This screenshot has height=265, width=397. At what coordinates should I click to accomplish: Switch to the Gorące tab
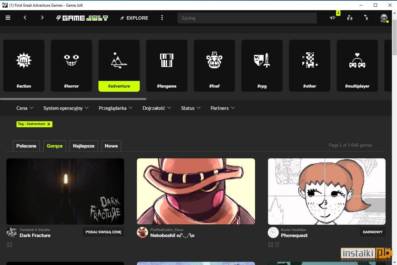(x=55, y=146)
